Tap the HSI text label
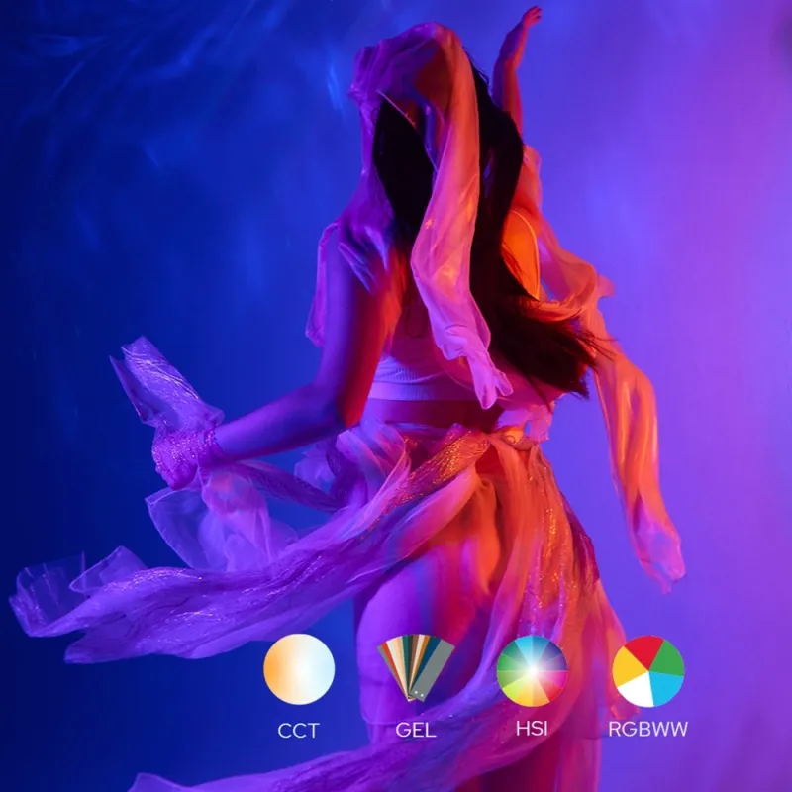This screenshot has width=792, height=792. [532, 731]
